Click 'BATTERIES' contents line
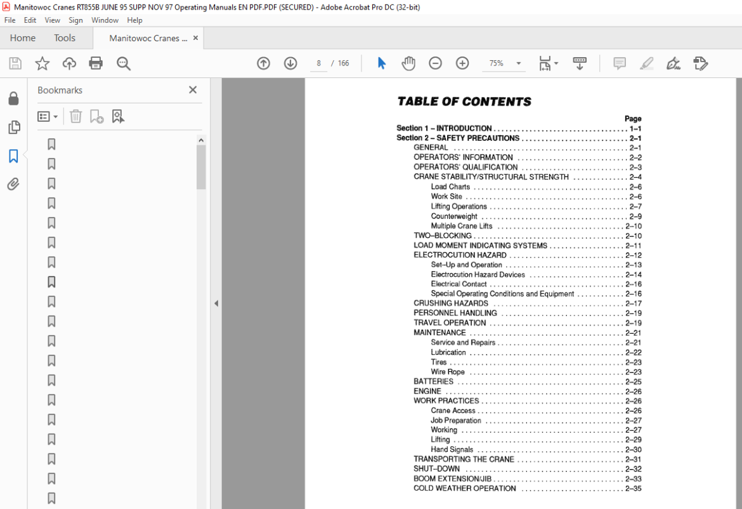Screen dimensions: 742x509 (x=528, y=381)
